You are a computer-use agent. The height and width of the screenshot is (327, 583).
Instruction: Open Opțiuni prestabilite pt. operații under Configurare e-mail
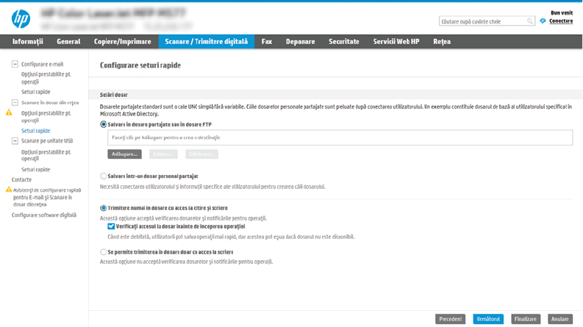(46, 78)
